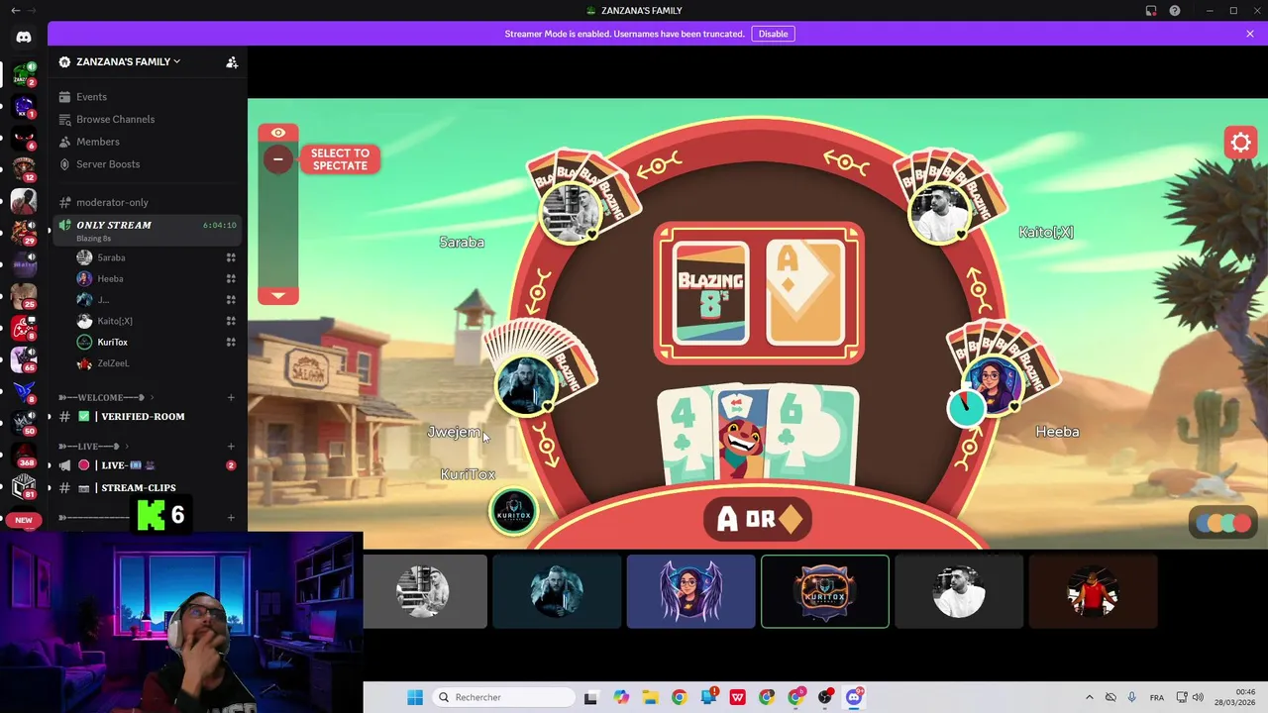Click the Ace of diamonds discard card
1268x713 pixels.
[806, 293]
